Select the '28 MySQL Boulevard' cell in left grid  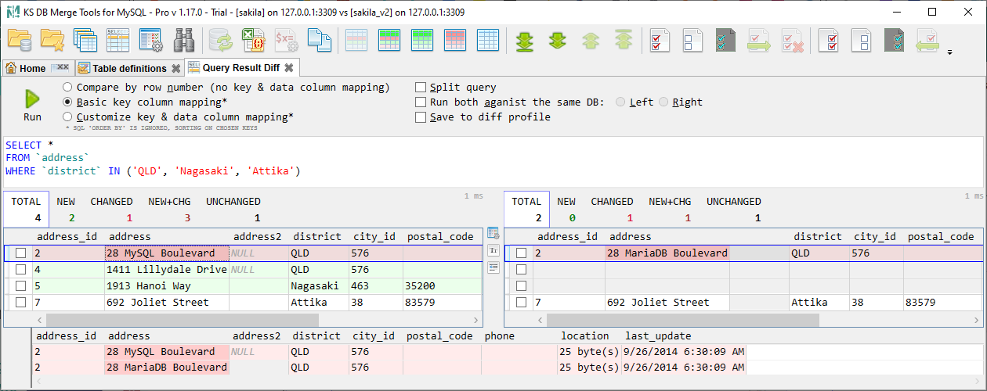click(x=167, y=253)
